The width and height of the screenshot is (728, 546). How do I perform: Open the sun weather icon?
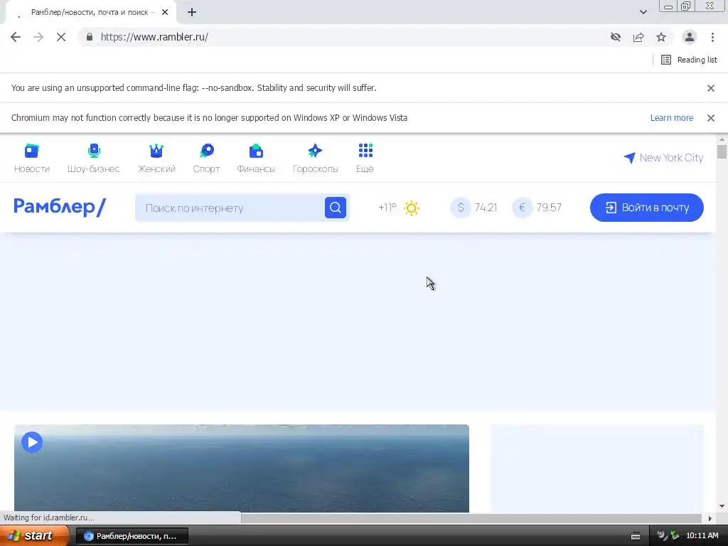[412, 208]
